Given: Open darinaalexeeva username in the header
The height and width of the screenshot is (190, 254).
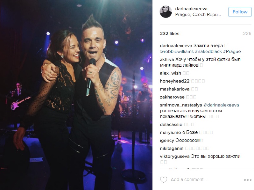Looking at the screenshot, I should coord(191,9).
